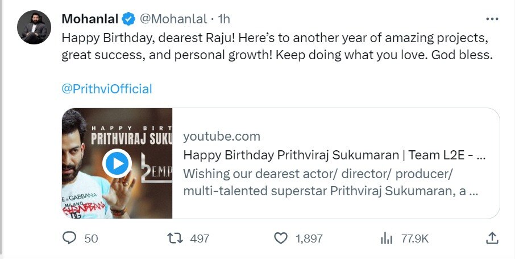Click the Mohanlal display name
This screenshot has height=259, width=515.
pos(90,19)
